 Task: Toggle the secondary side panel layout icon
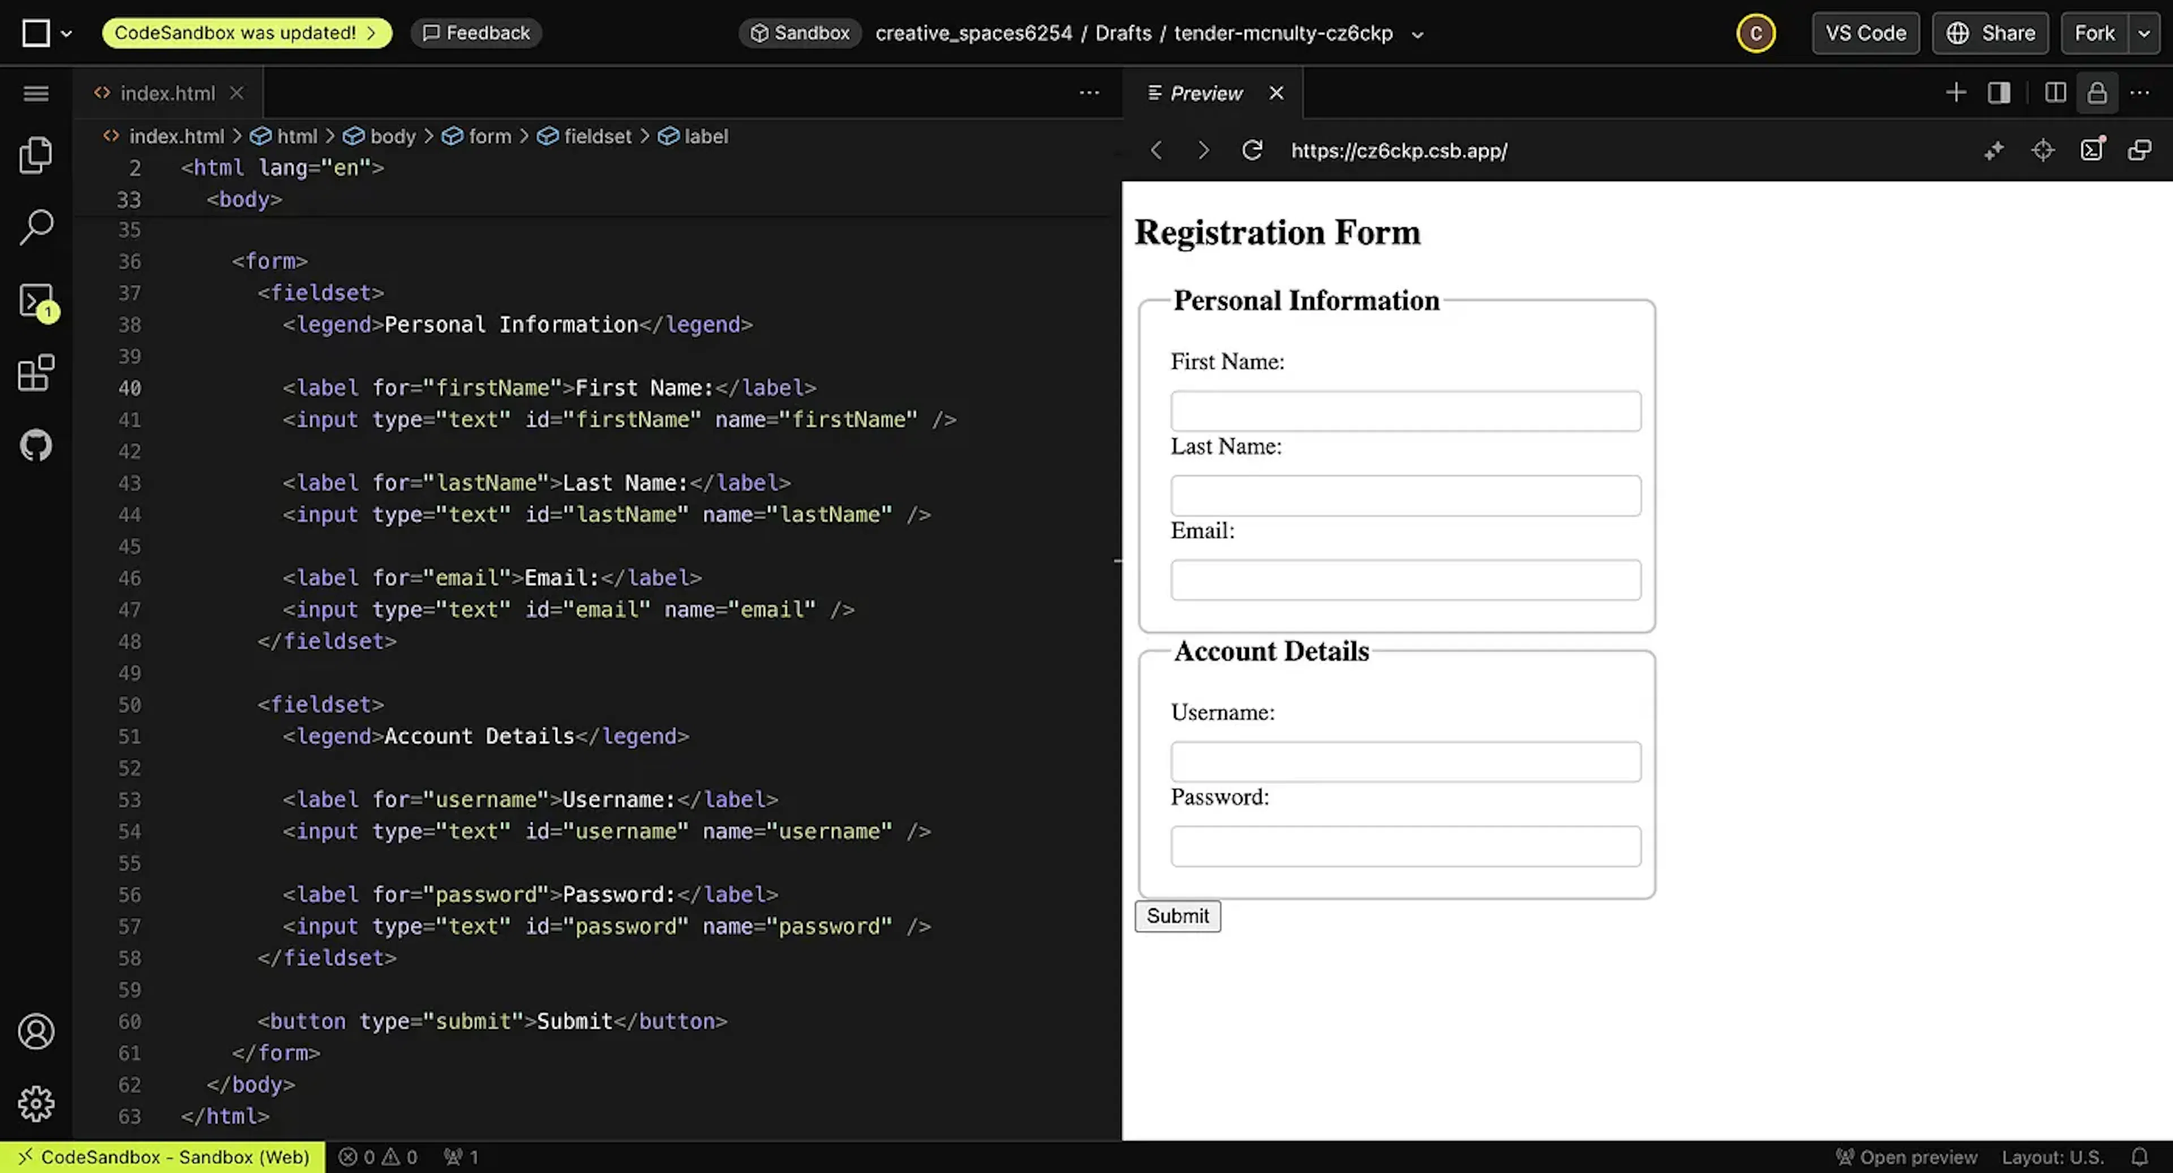click(x=1999, y=93)
